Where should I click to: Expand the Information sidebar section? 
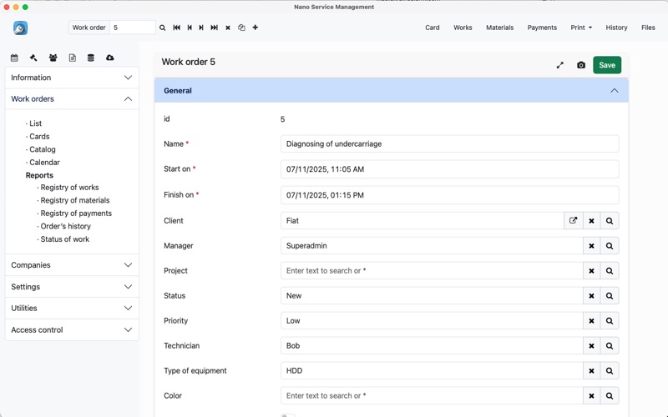pos(72,78)
